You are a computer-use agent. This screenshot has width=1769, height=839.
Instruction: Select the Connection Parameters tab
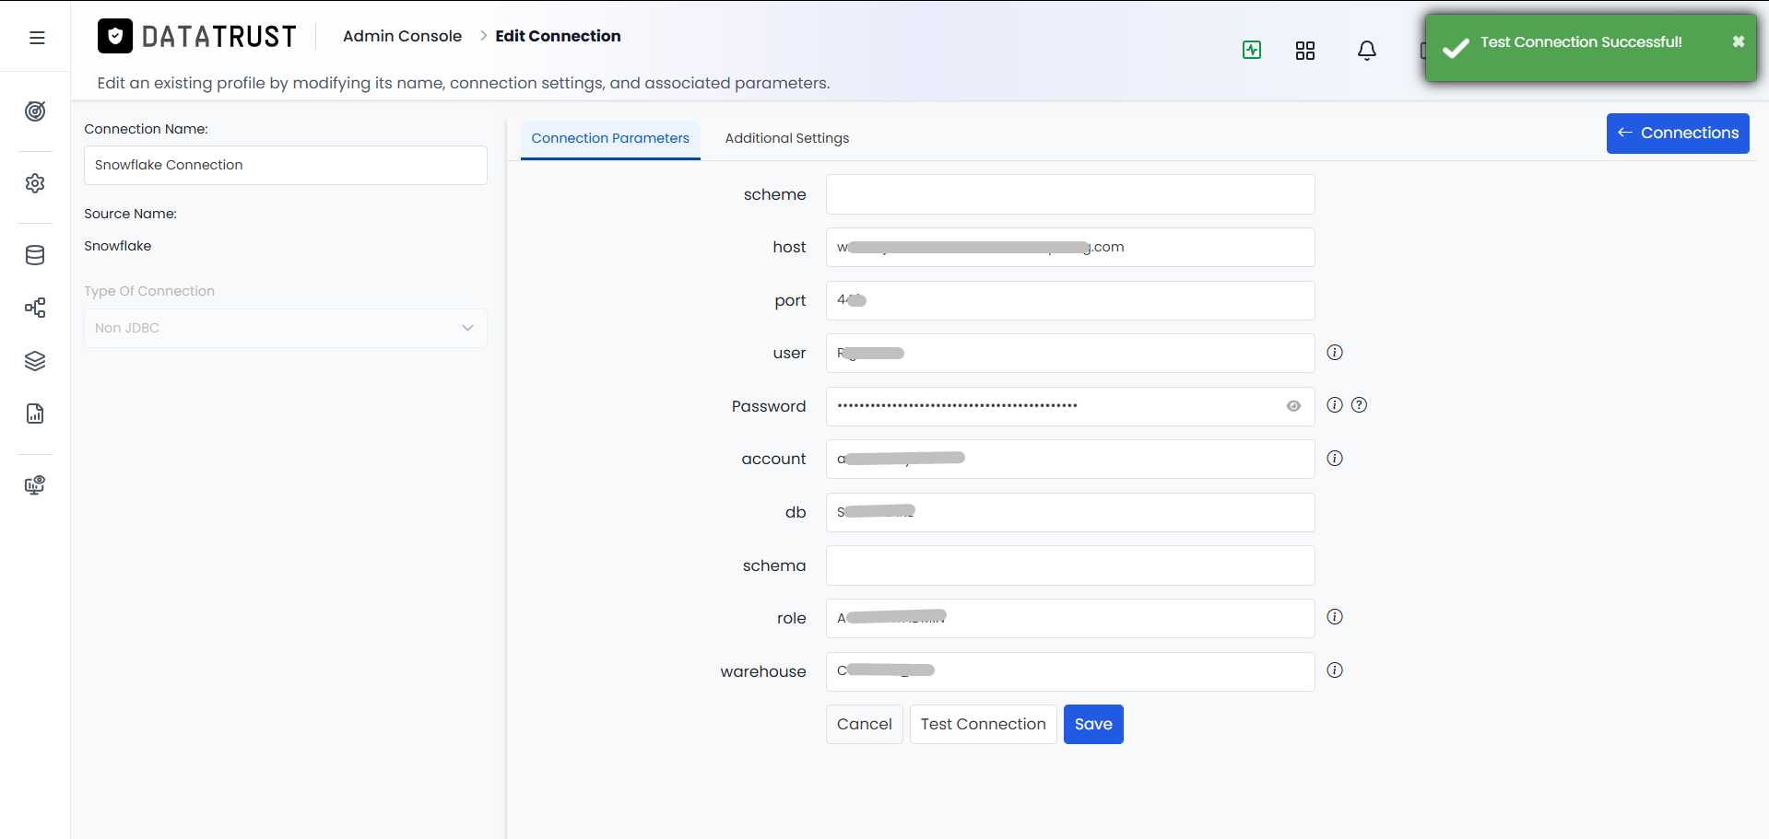[x=610, y=139]
